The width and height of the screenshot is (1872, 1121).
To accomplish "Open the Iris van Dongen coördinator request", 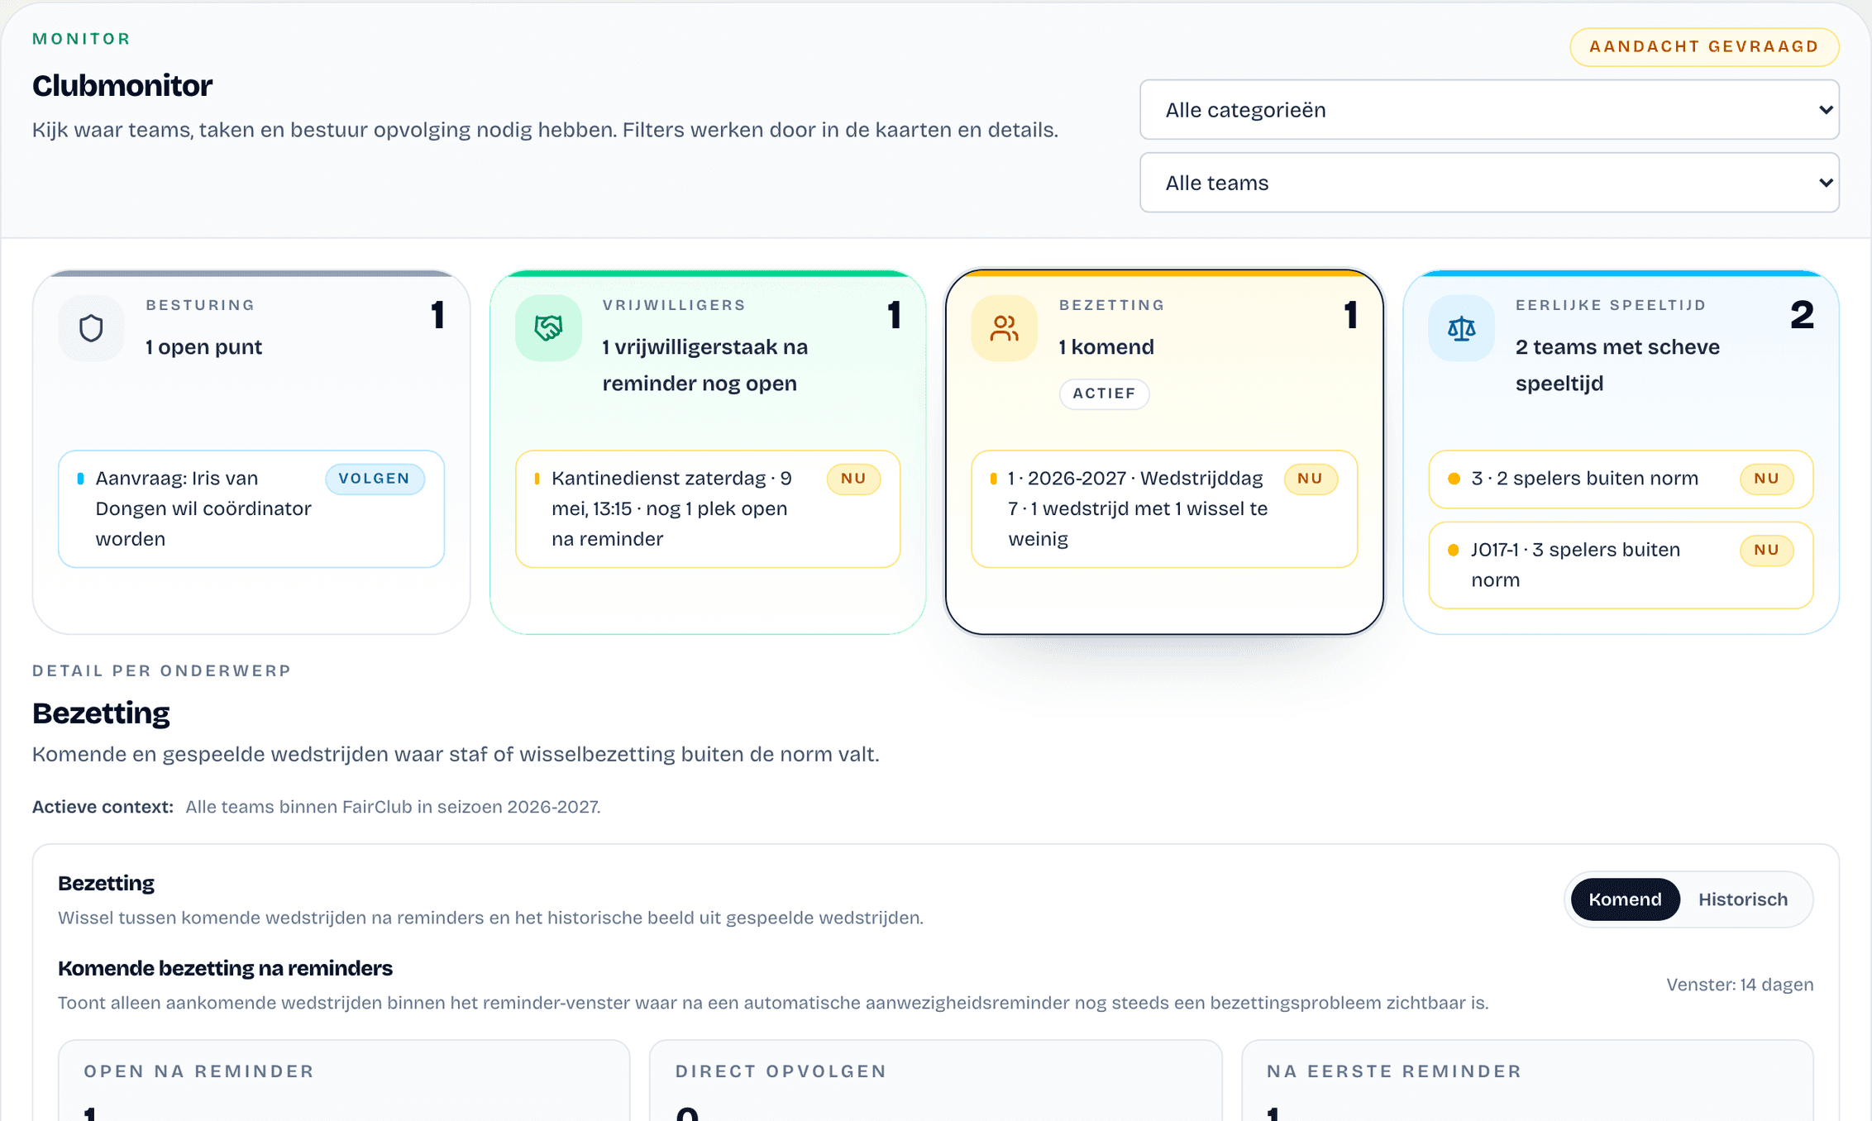I will 251,508.
